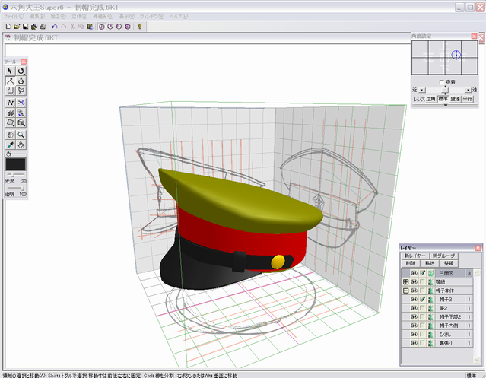Click the black color swatch
This screenshot has width=486, height=378.
15,164
